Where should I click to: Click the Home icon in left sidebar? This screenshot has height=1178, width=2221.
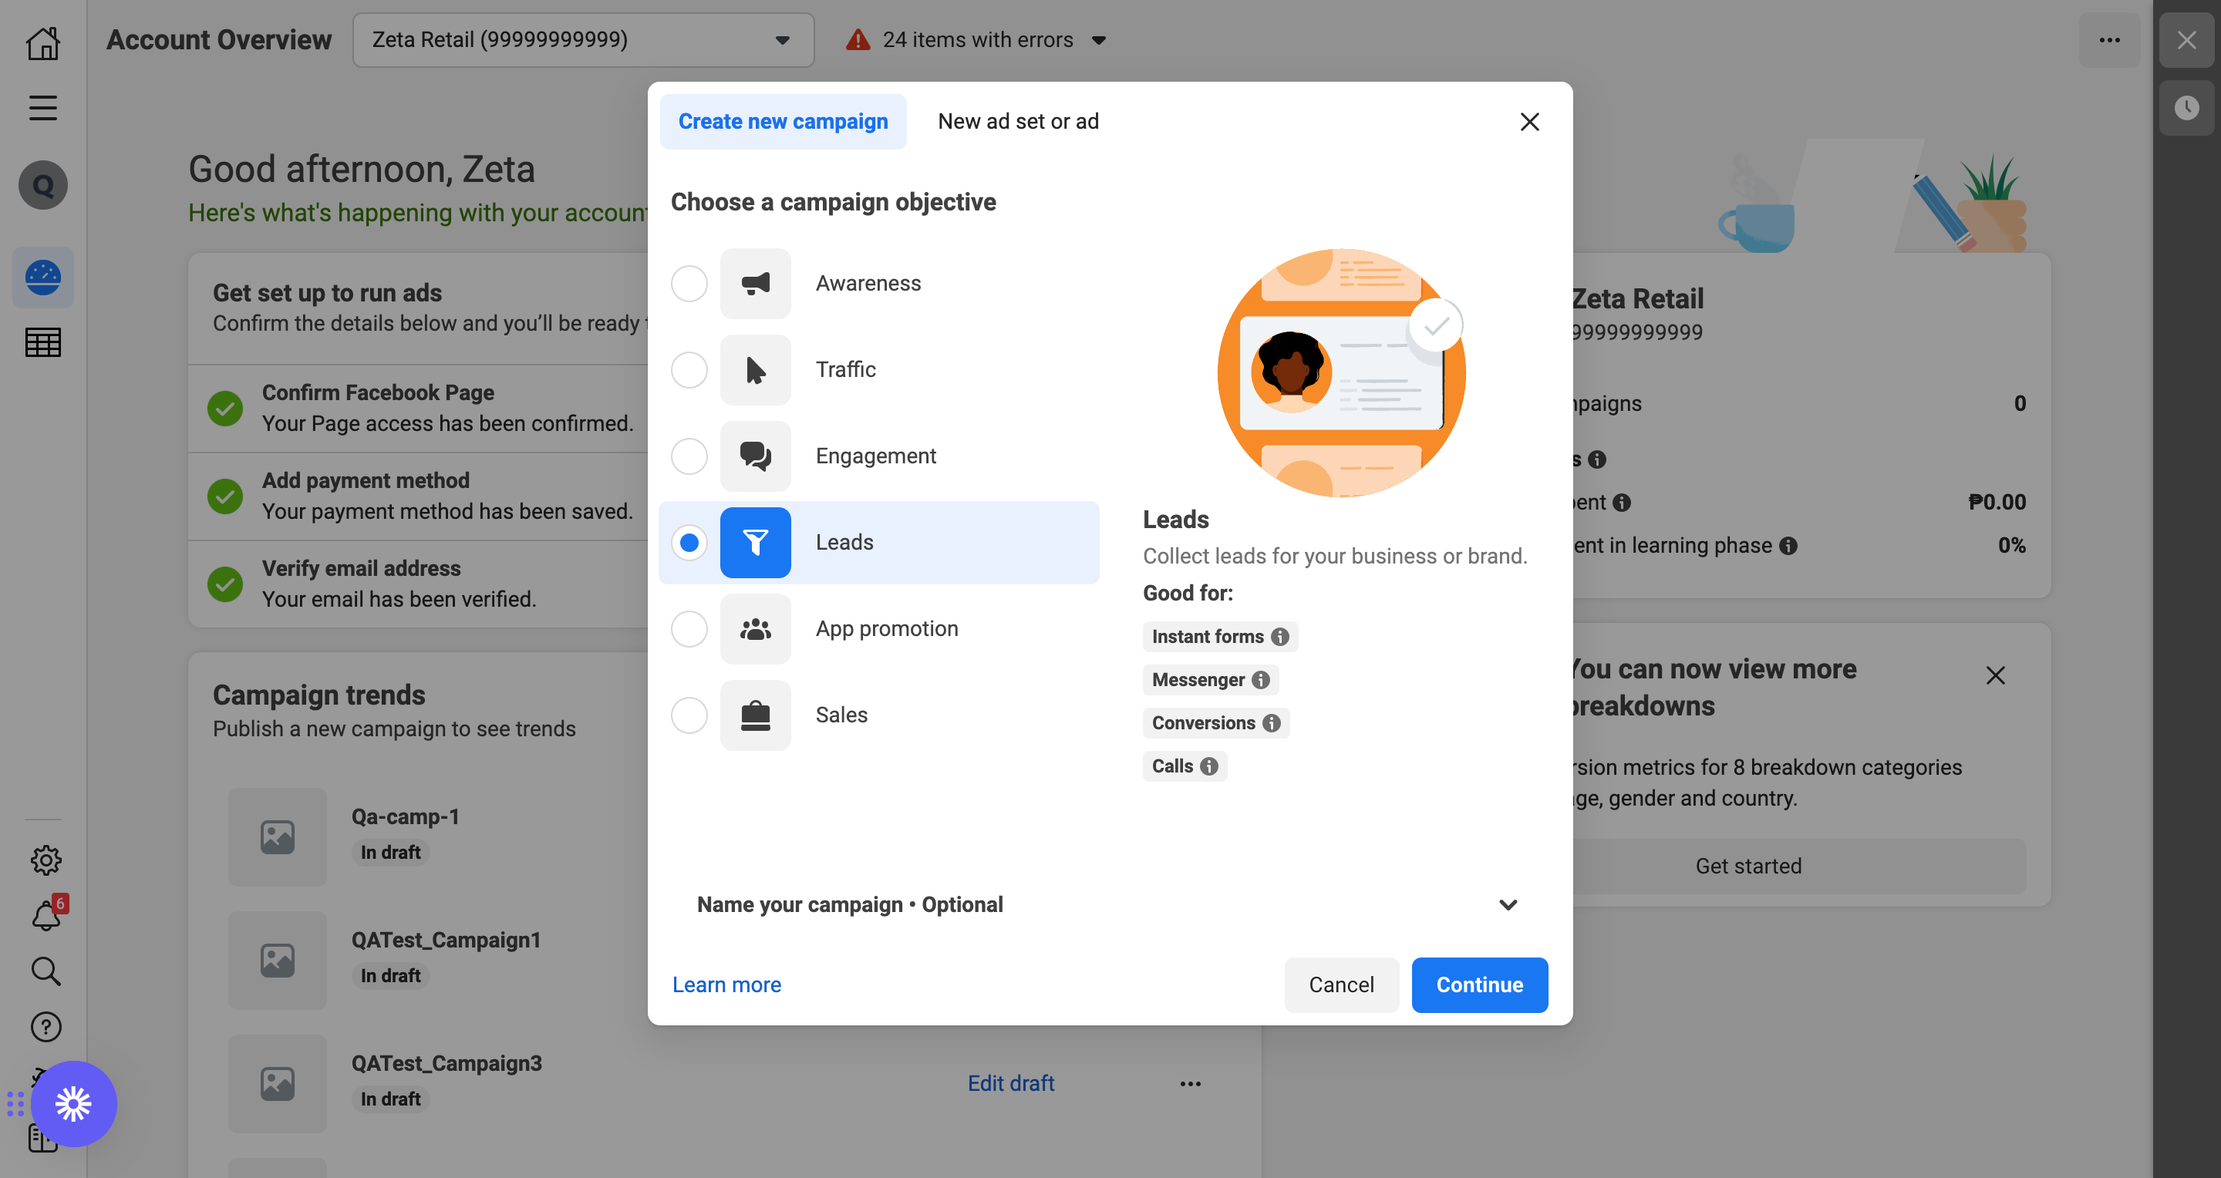pyautogui.click(x=42, y=42)
